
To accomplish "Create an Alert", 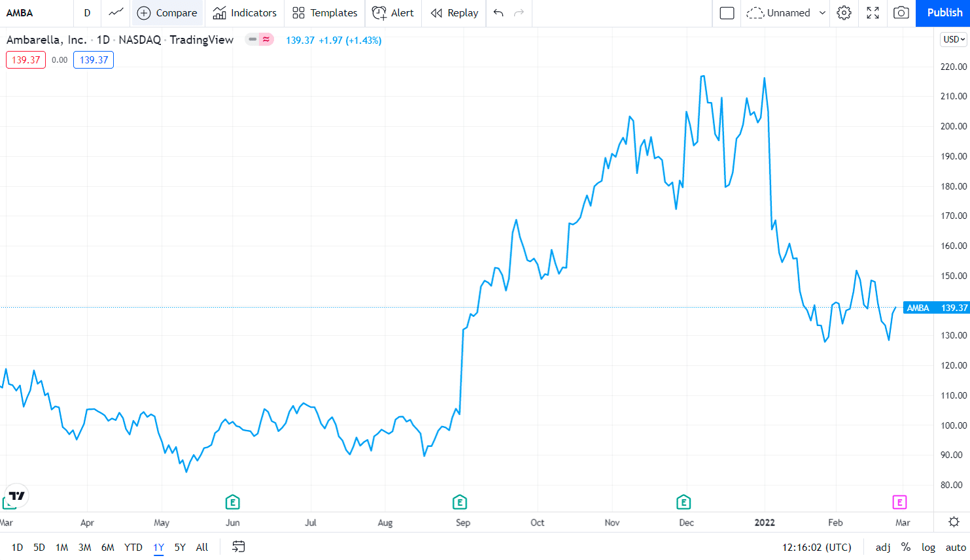I will pyautogui.click(x=392, y=12).
